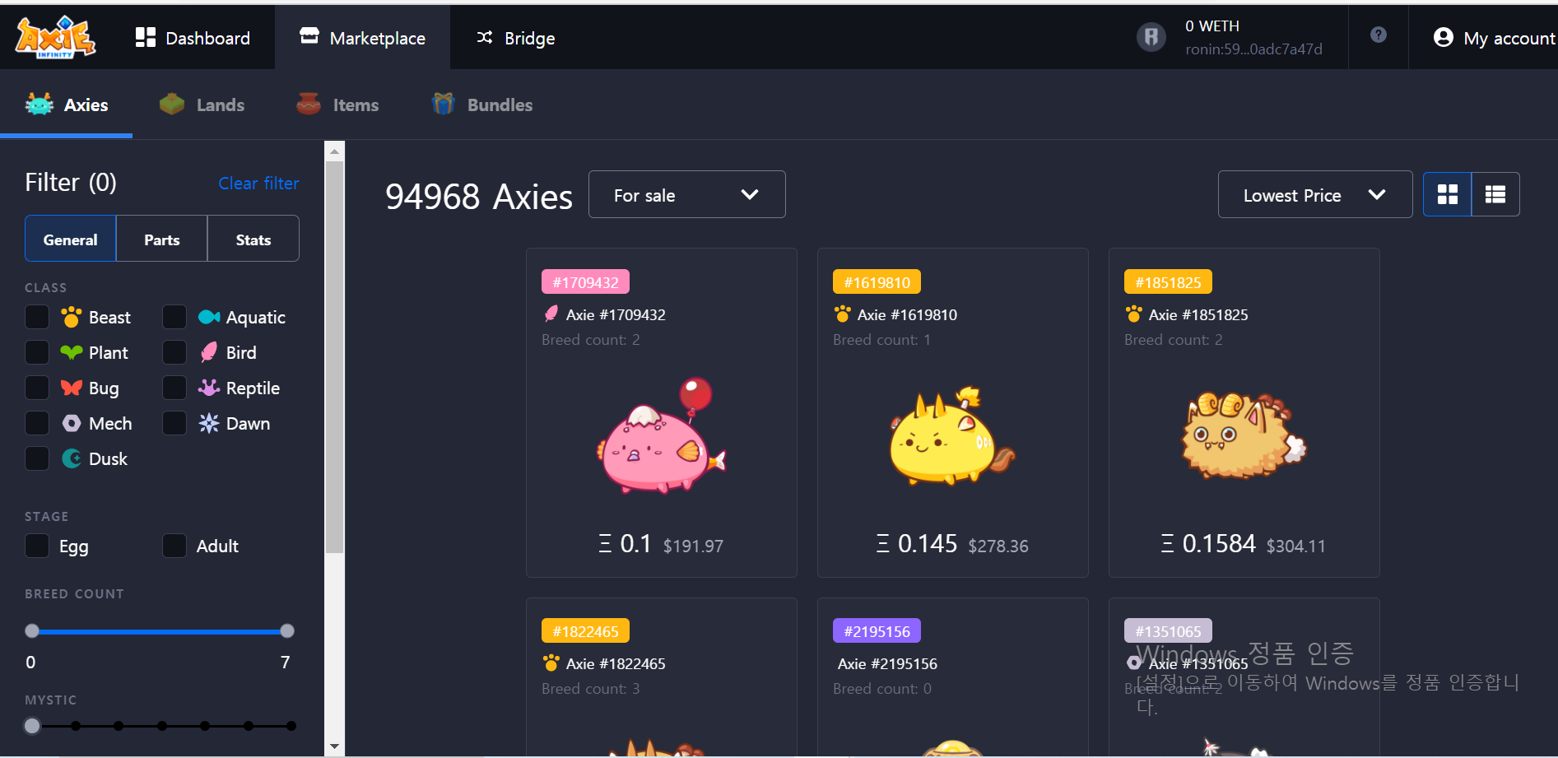The width and height of the screenshot is (1558, 758).
Task: Click the #1709432 pink ID badge
Action: [x=585, y=282]
